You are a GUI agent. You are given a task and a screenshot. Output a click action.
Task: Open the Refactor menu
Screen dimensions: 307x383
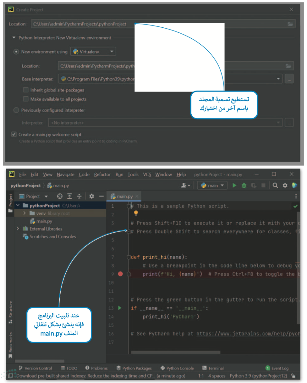click(x=102, y=175)
